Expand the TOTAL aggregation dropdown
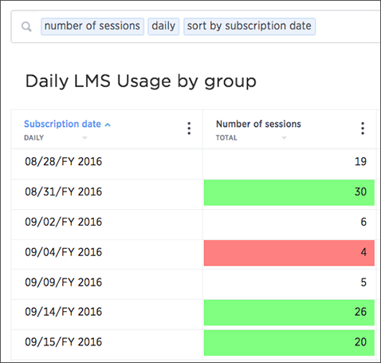The width and height of the screenshot is (381, 363). click(284, 138)
